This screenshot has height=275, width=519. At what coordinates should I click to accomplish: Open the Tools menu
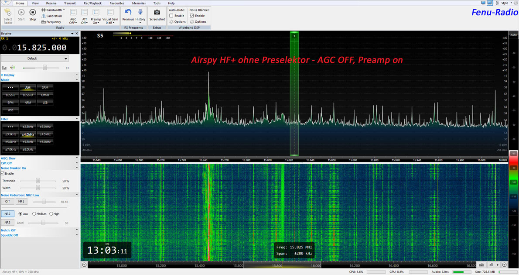[x=157, y=3]
